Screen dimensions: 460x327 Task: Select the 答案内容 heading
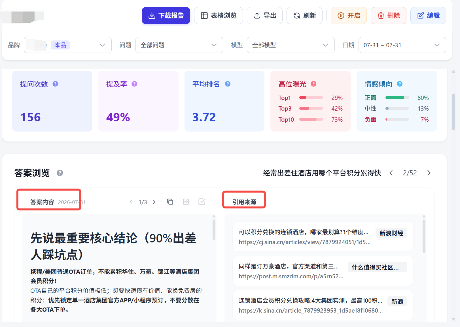(x=42, y=202)
